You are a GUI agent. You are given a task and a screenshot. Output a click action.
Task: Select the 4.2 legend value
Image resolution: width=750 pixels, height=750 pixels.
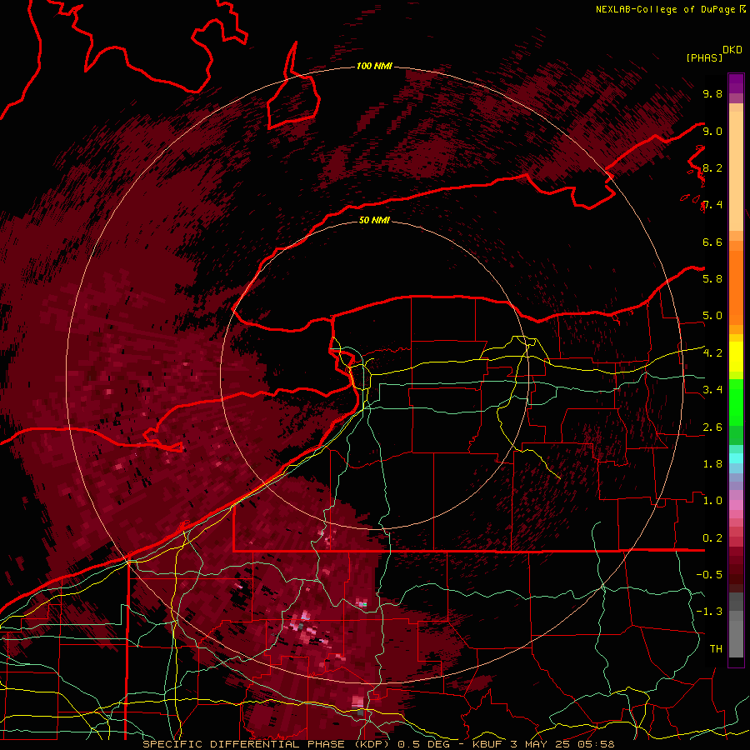[712, 353]
